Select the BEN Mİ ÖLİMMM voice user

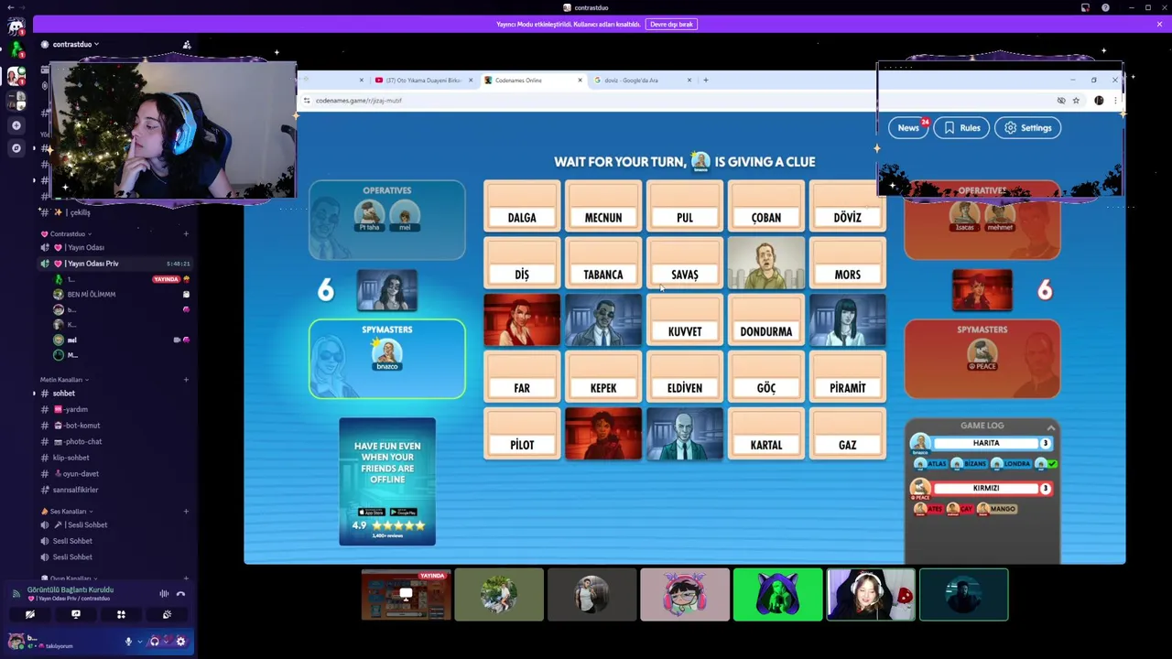pyautogui.click(x=91, y=295)
